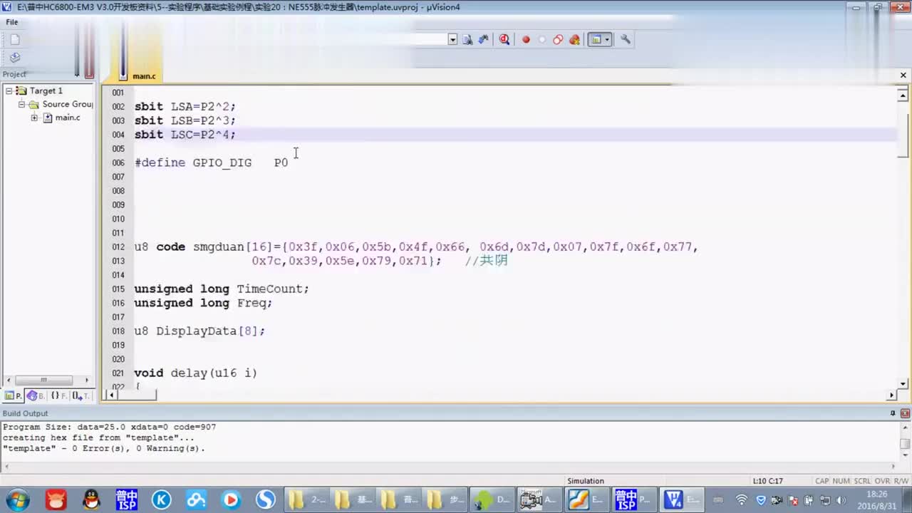912x513 pixels.
Task: Click the 'Program Size' build output line
Action: point(109,427)
